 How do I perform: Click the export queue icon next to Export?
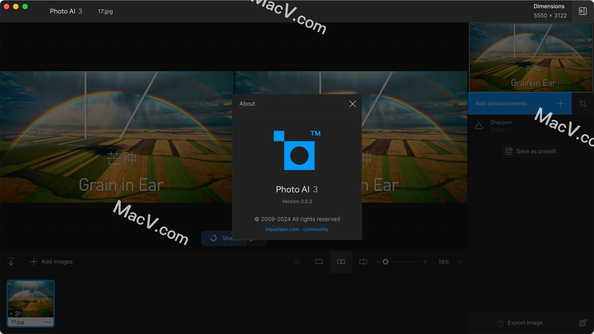tap(583, 323)
